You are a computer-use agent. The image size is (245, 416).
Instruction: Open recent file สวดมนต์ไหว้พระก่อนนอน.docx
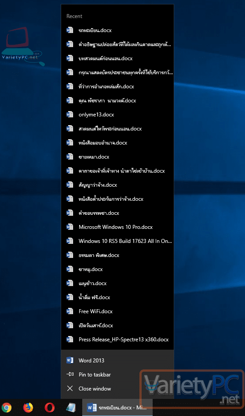[x=117, y=128]
